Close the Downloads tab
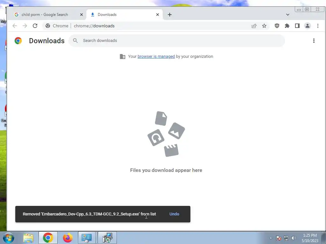The width and height of the screenshot is (326, 244). 158,15
